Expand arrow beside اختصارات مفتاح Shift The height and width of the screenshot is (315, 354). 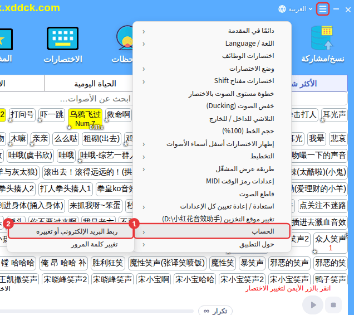tap(144, 81)
